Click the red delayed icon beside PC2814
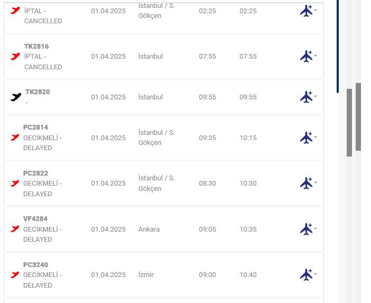This screenshot has height=303, width=371. (x=15, y=137)
